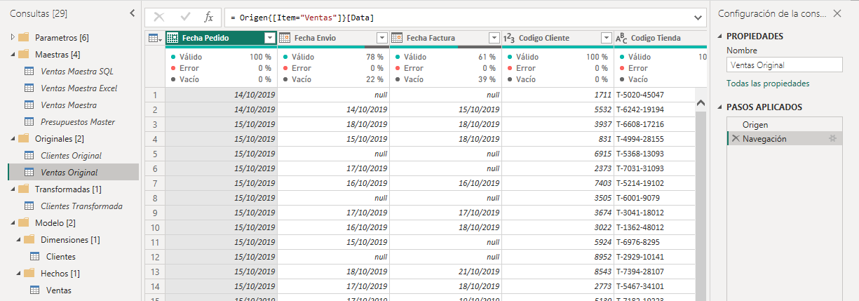The width and height of the screenshot is (859, 301).
Task: Click Fecha Envio date type icon
Action: [285, 38]
